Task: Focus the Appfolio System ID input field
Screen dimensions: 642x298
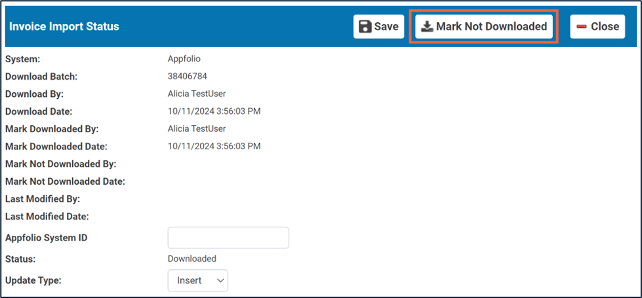Action: [228, 238]
